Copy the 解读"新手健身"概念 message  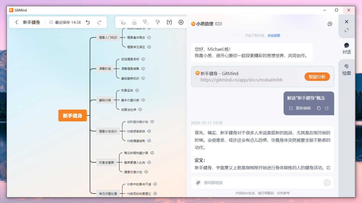[x=319, y=108]
